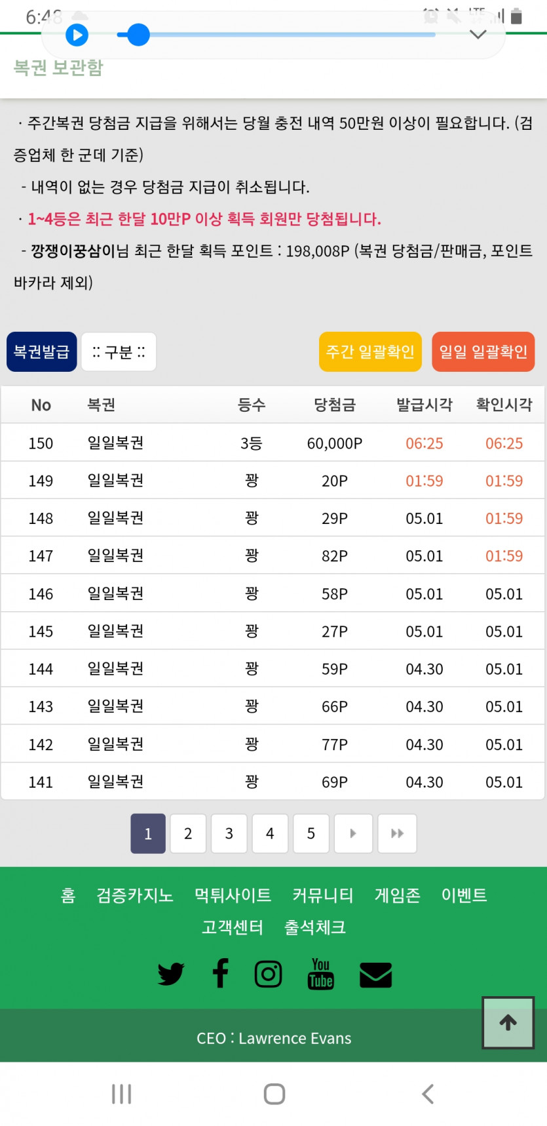Image resolution: width=547 pixels, height=1126 pixels.
Task: Click the audio progress slider handle
Action: [x=138, y=35]
